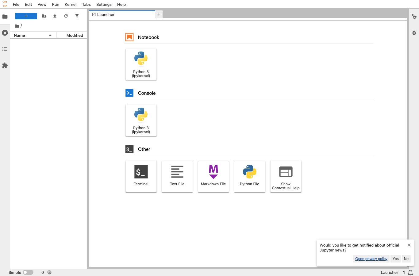Launch a Python 3 notebook
419x276 pixels.
(141, 64)
